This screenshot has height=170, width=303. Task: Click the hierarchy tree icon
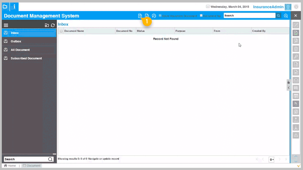(296, 136)
